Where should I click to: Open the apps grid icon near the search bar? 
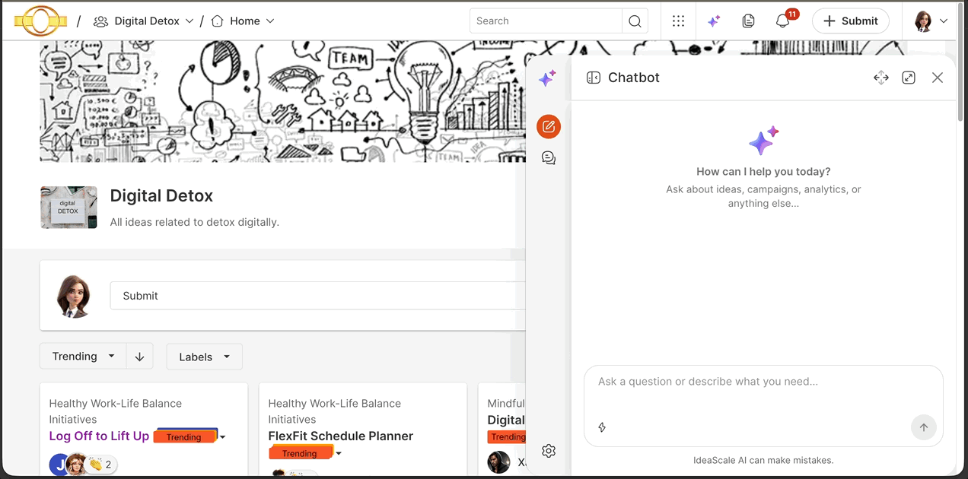(678, 21)
